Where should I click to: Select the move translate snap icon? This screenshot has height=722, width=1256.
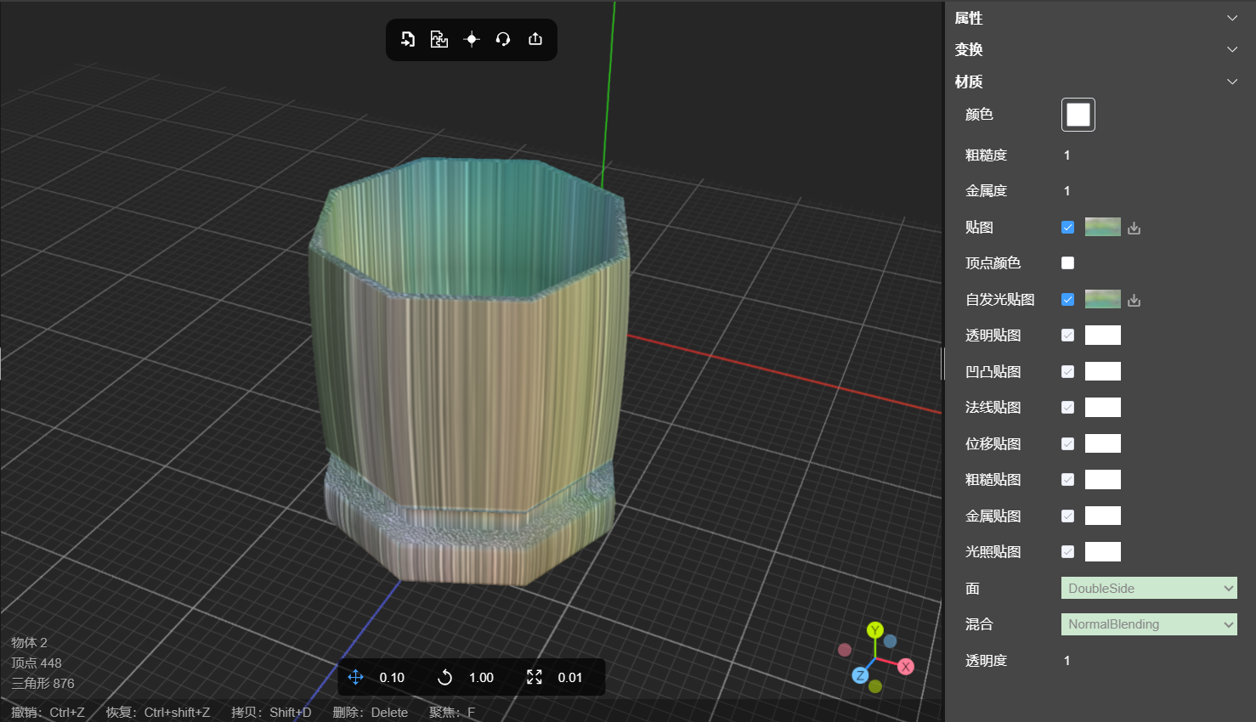pyautogui.click(x=356, y=677)
